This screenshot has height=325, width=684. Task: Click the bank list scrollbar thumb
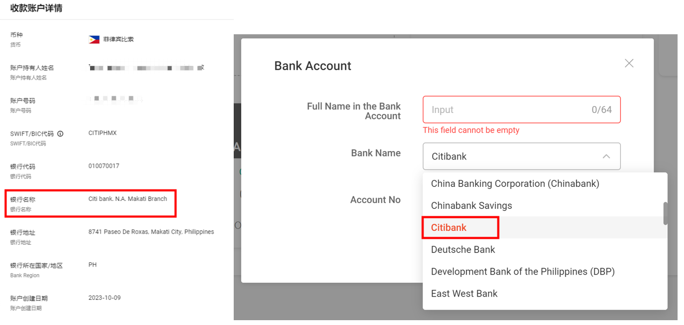pyautogui.click(x=665, y=213)
